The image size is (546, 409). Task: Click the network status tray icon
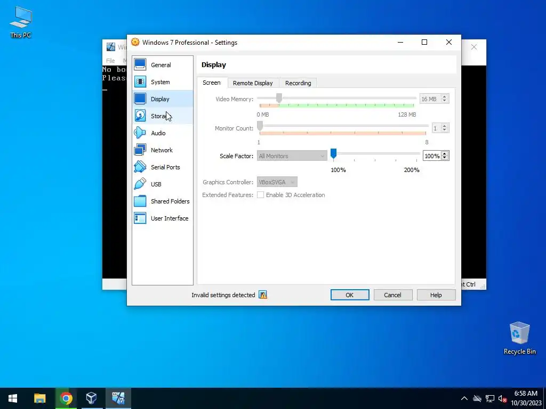490,398
